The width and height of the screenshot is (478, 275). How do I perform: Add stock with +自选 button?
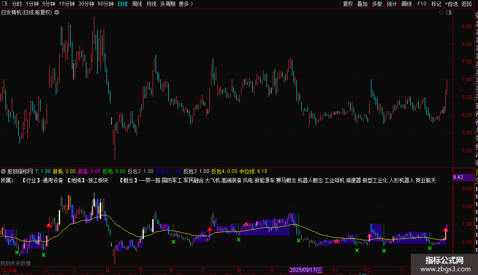(451, 4)
